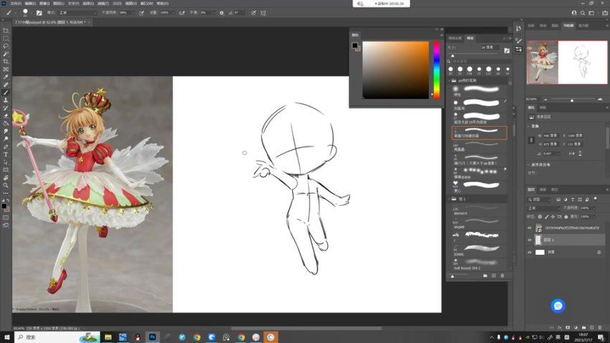This screenshot has width=610, height=343.
Task: Select the Clone Stamp tool
Action: tap(6, 100)
